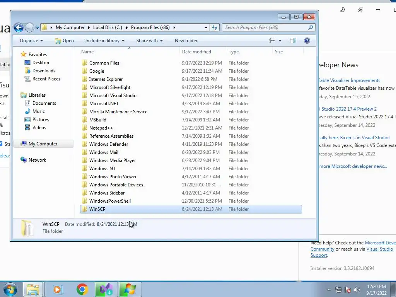The height and width of the screenshot is (297, 396).
Task: Expand breadcrumb arrow after Local Disk (C:)
Action: (x=126, y=27)
